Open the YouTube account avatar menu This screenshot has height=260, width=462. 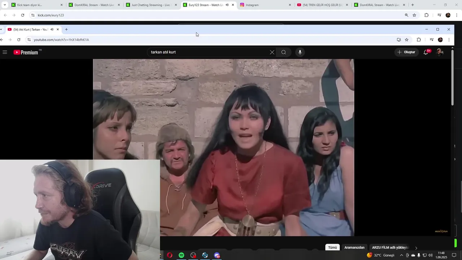[x=439, y=52]
